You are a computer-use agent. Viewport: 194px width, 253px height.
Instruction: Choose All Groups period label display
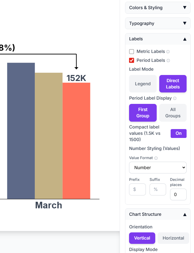pyautogui.click(x=173, y=113)
